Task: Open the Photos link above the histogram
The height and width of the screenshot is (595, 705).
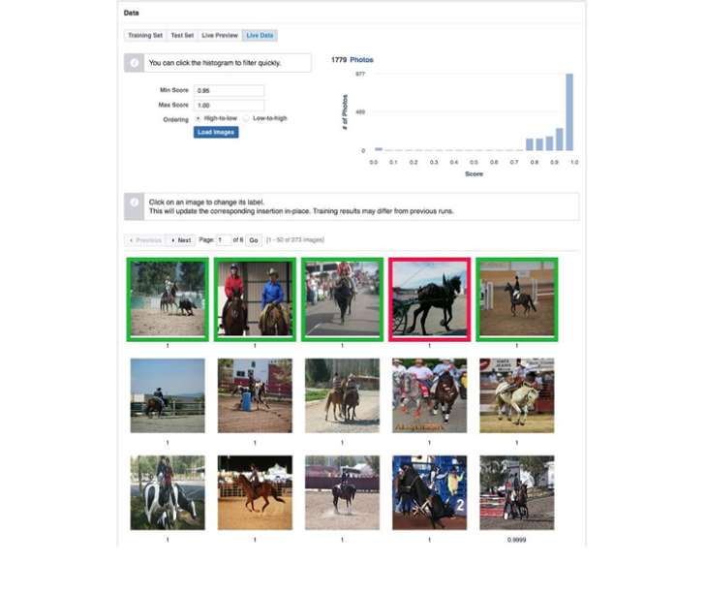Action: coord(361,60)
